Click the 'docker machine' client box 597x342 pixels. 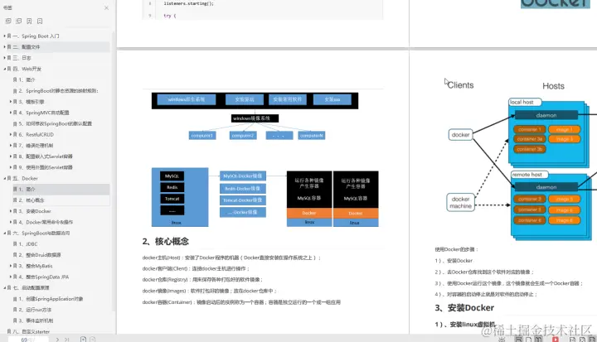point(461,202)
